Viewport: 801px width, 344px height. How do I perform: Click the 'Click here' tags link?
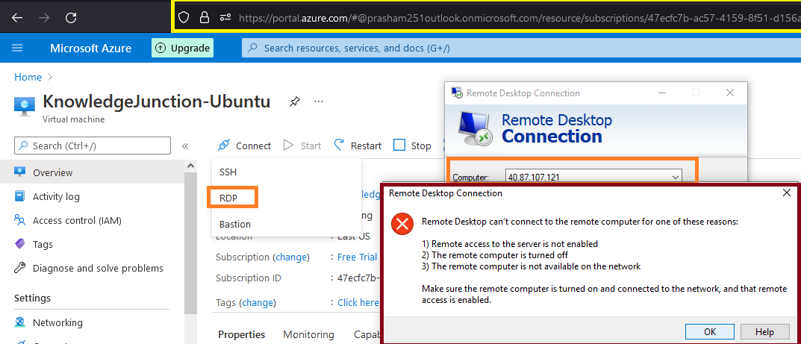[x=358, y=303]
